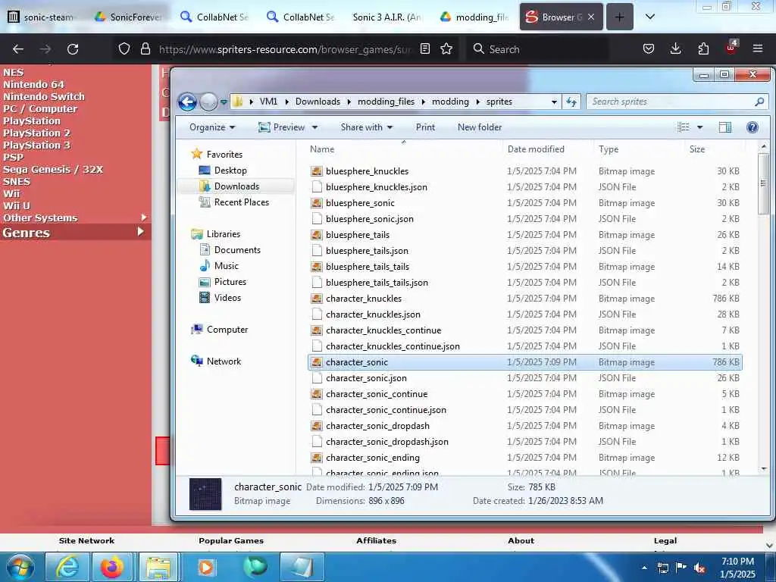Select Network in navigation pane
776x582 pixels.
point(224,361)
